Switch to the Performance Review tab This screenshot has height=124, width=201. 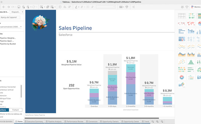pyautogui.click(x=74, y=121)
